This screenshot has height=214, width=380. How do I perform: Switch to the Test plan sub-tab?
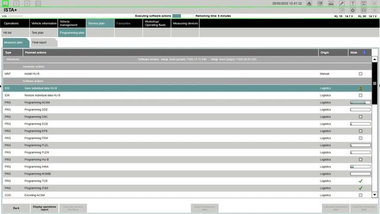(x=43, y=33)
